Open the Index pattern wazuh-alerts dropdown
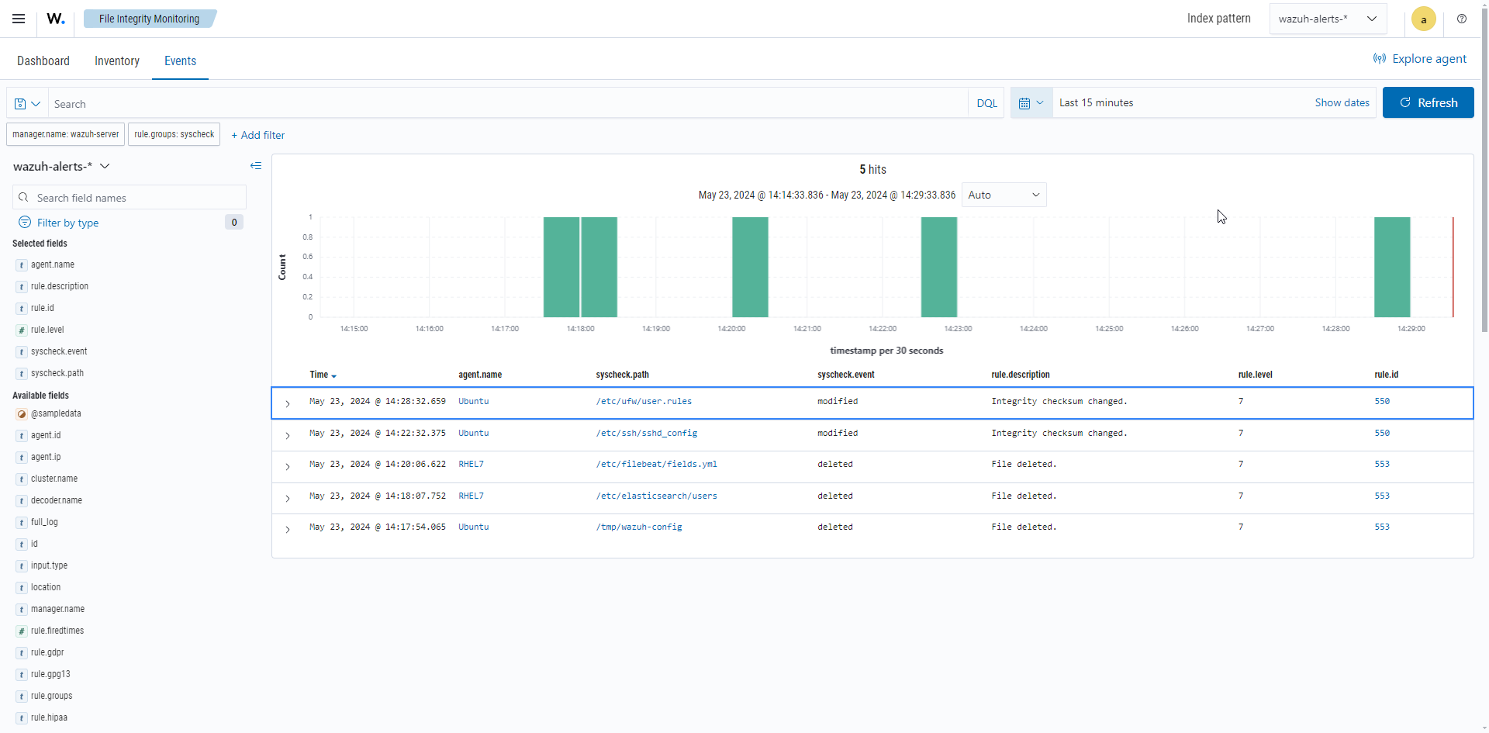 pyautogui.click(x=1327, y=19)
